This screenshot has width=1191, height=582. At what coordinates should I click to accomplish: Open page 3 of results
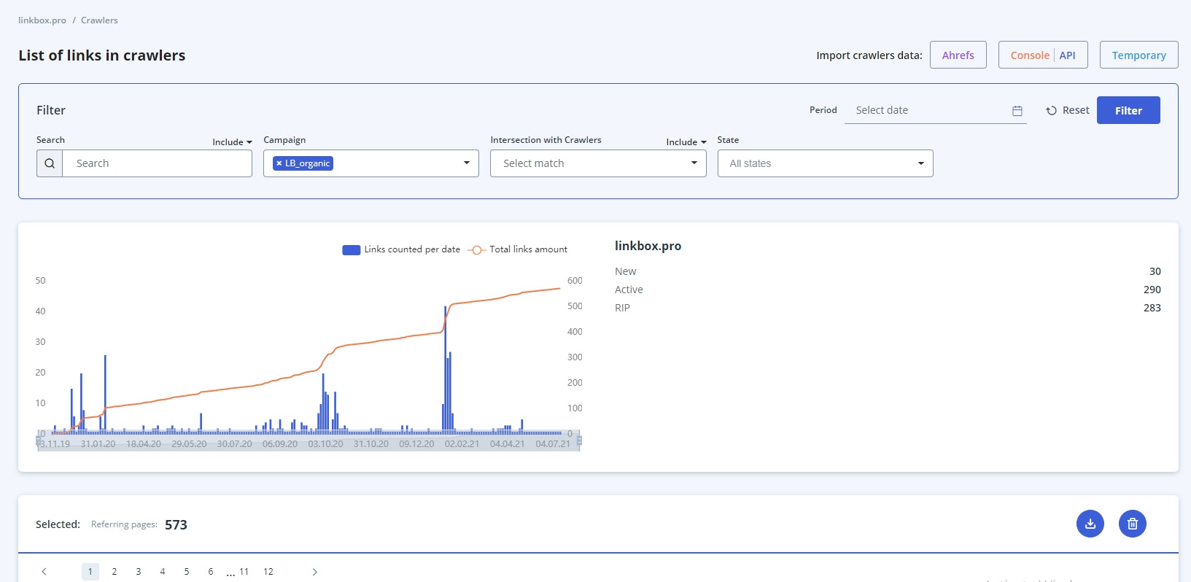coord(139,572)
